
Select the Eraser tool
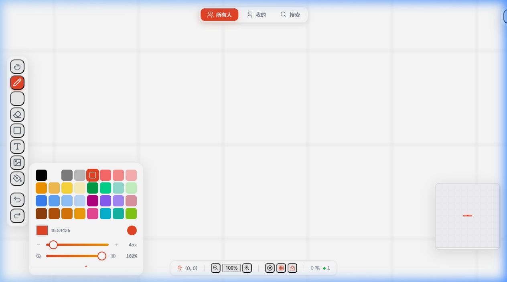click(17, 114)
